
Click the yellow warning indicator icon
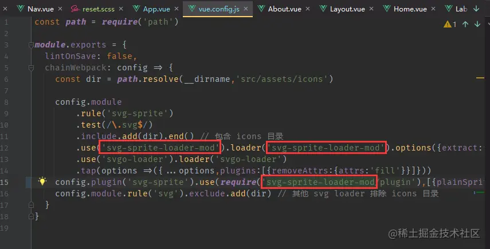pyautogui.click(x=448, y=24)
